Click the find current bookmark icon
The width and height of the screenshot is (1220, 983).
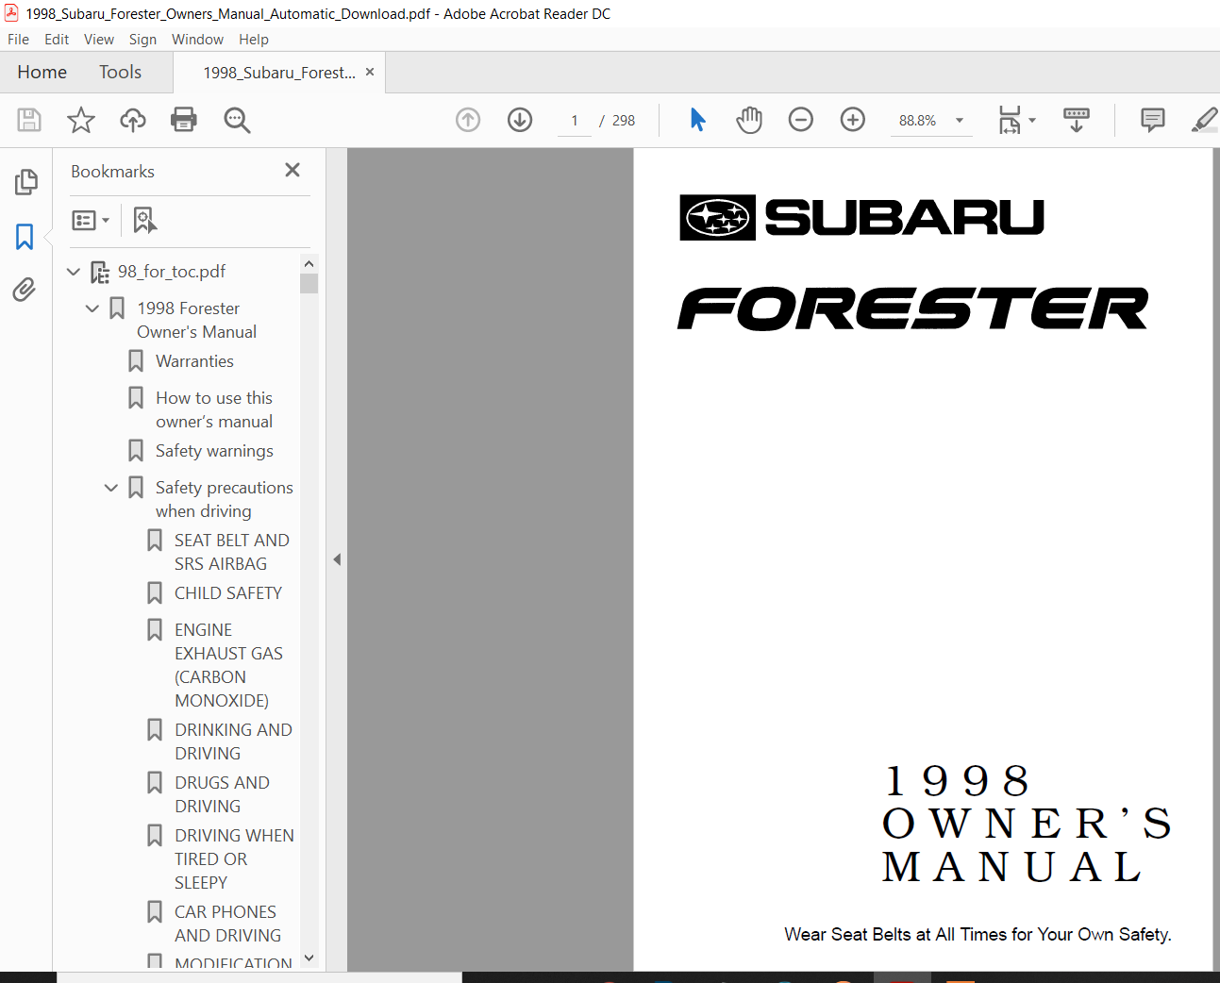(144, 220)
